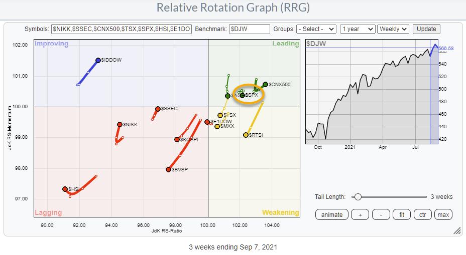Click the $SSEC red data point

coord(158,109)
